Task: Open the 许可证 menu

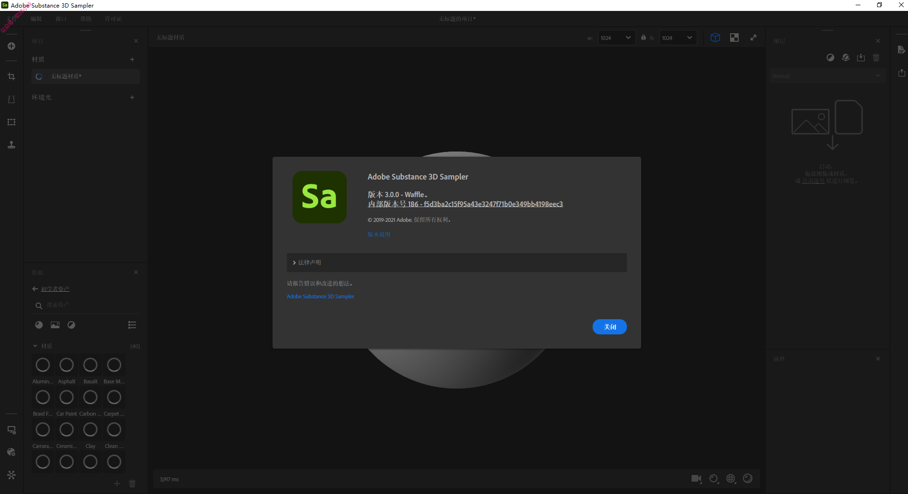Action: (x=113, y=19)
